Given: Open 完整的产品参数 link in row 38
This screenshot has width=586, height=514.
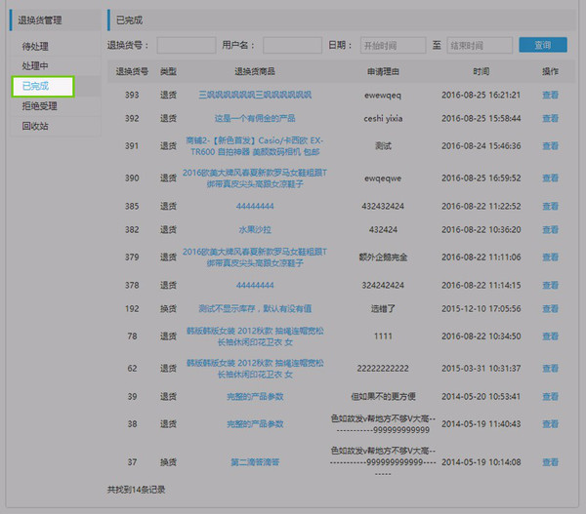Looking at the screenshot, I should (x=255, y=424).
